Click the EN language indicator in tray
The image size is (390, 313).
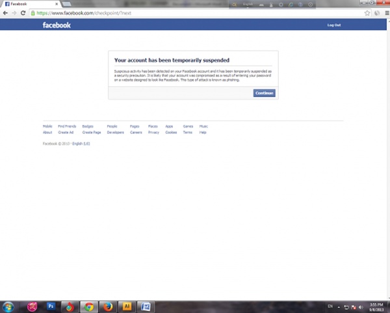click(330, 306)
